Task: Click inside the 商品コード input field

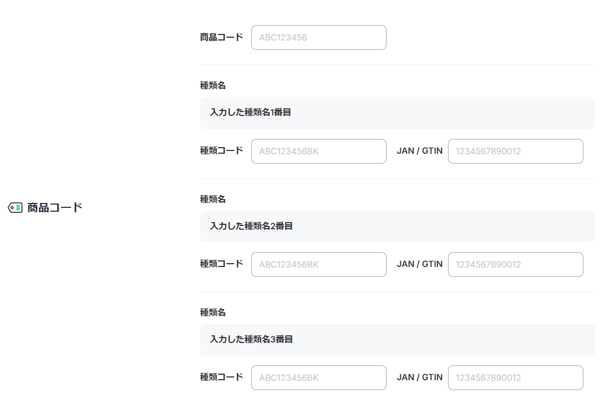Action: tap(318, 37)
